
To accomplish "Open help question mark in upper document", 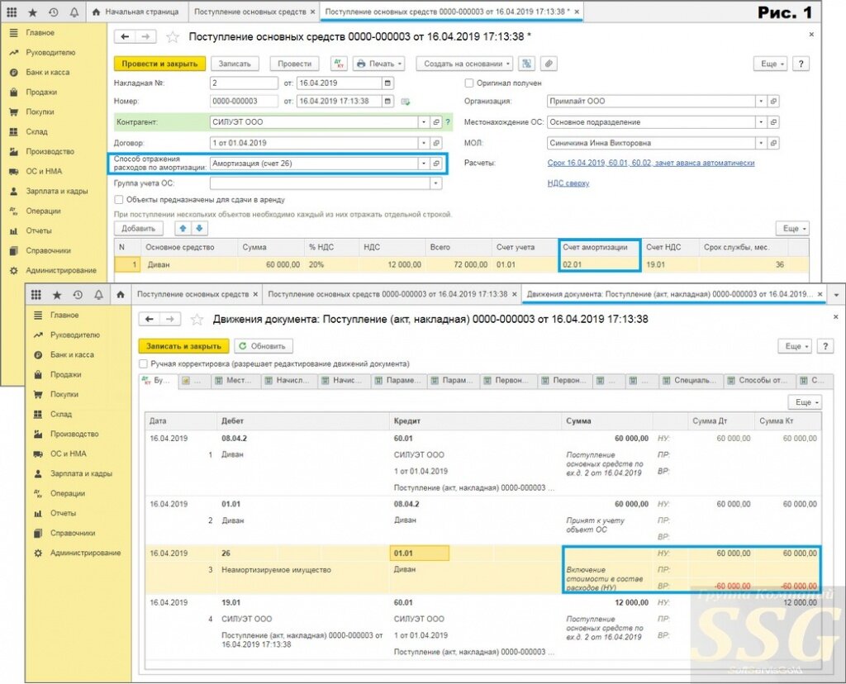I will click(x=801, y=64).
